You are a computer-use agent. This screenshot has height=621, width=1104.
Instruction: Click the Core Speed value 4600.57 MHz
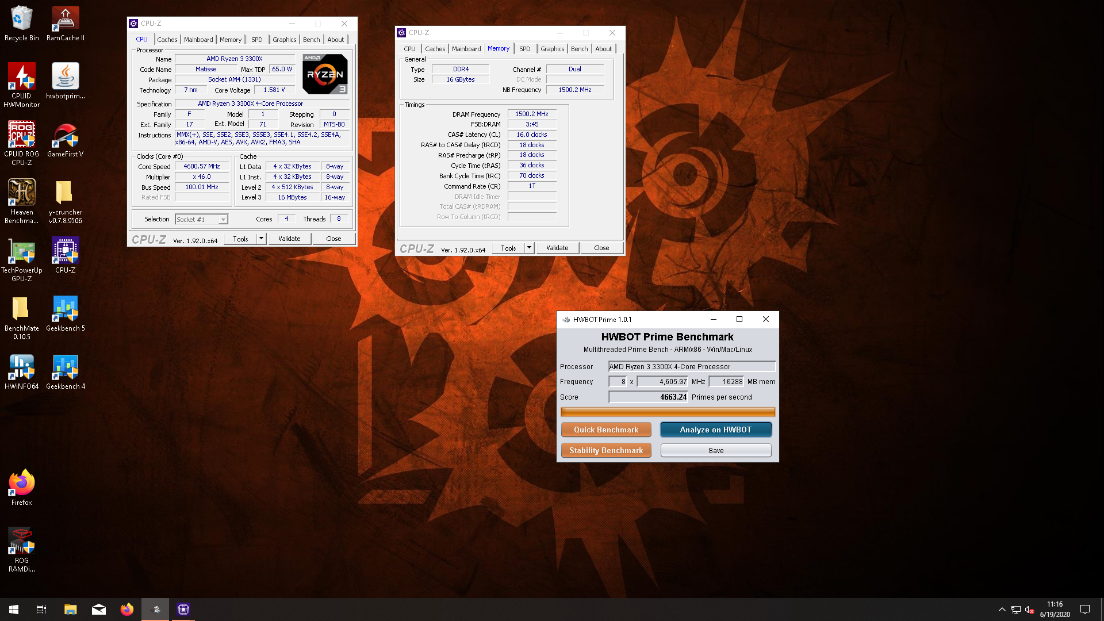pyautogui.click(x=202, y=166)
